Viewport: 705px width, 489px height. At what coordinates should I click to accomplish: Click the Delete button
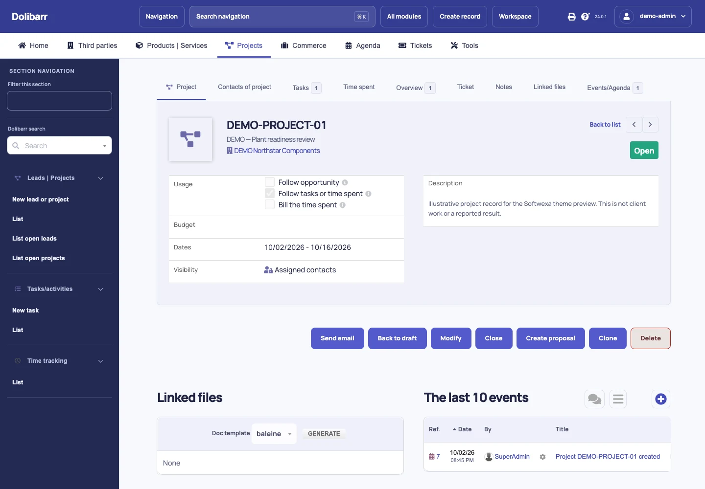click(x=651, y=338)
